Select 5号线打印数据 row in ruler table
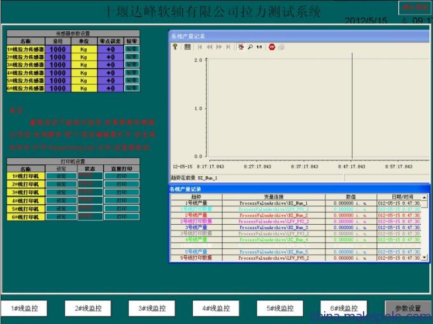Screen dimensions: 433x324 coord(296,258)
